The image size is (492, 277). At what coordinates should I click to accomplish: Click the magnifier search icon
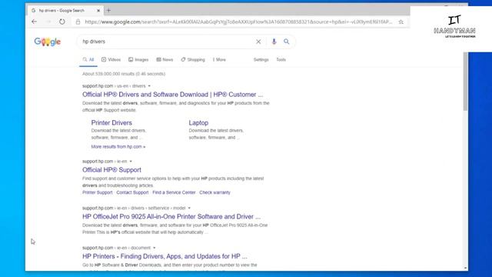(287, 42)
